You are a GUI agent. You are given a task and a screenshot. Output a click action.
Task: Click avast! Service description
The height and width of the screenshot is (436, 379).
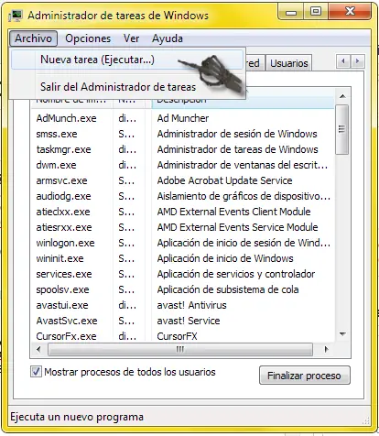(189, 321)
